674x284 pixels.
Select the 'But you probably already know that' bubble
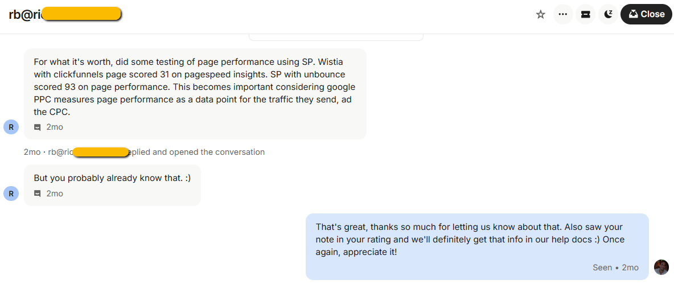point(112,178)
